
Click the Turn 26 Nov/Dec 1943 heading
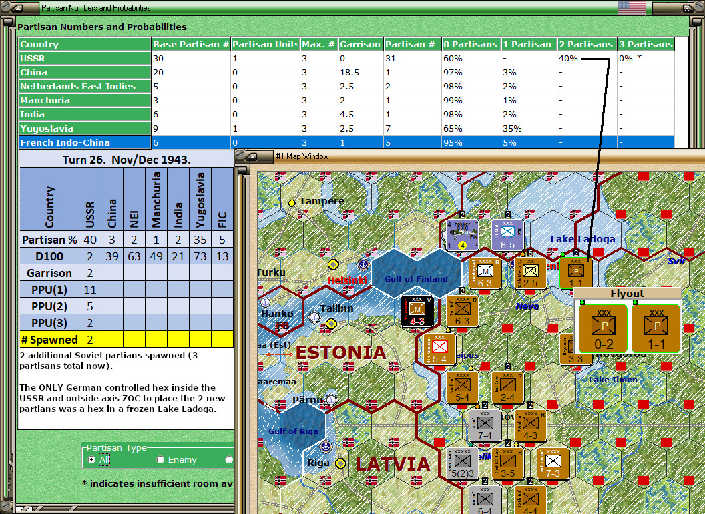[126, 160]
